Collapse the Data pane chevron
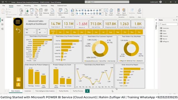The width and height of the screenshot is (178, 100). (174, 20)
